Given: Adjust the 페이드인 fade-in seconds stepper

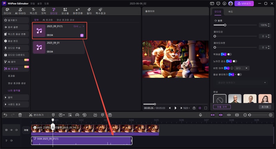Looking at the screenshot, I should 269,36.
